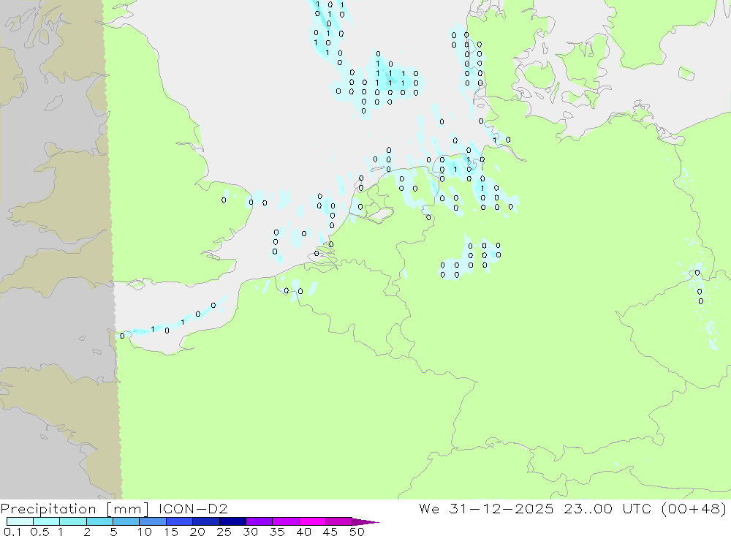Click the 10–15 mm blue legend swatch
This screenshot has width=731, height=536.
pos(153,521)
